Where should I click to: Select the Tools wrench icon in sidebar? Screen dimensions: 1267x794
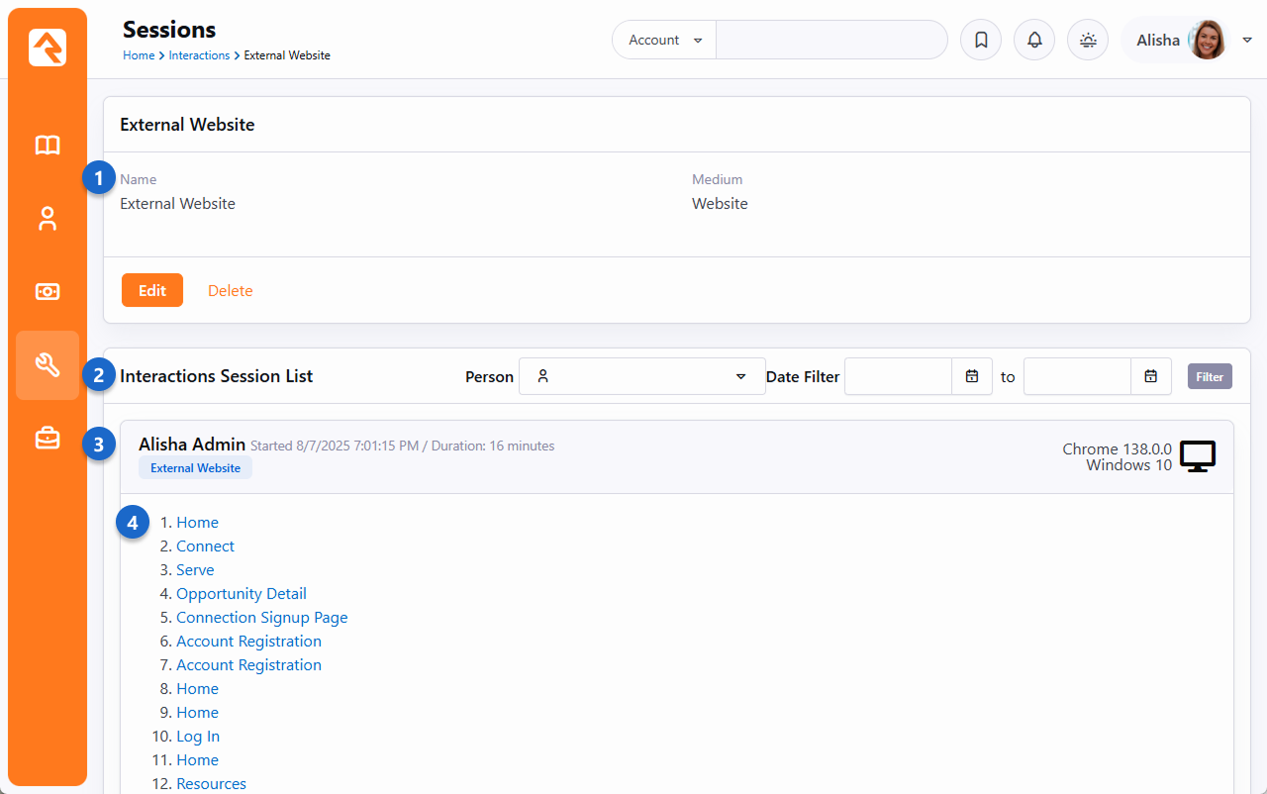point(48,365)
